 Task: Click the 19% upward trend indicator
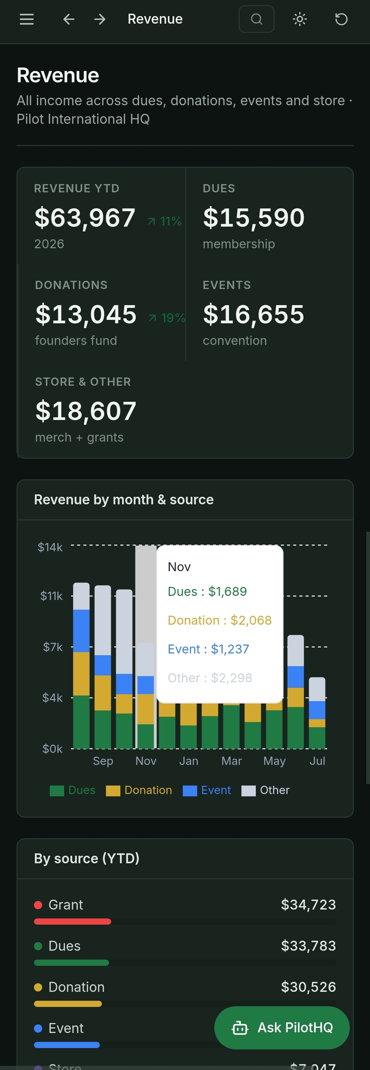coord(167,318)
